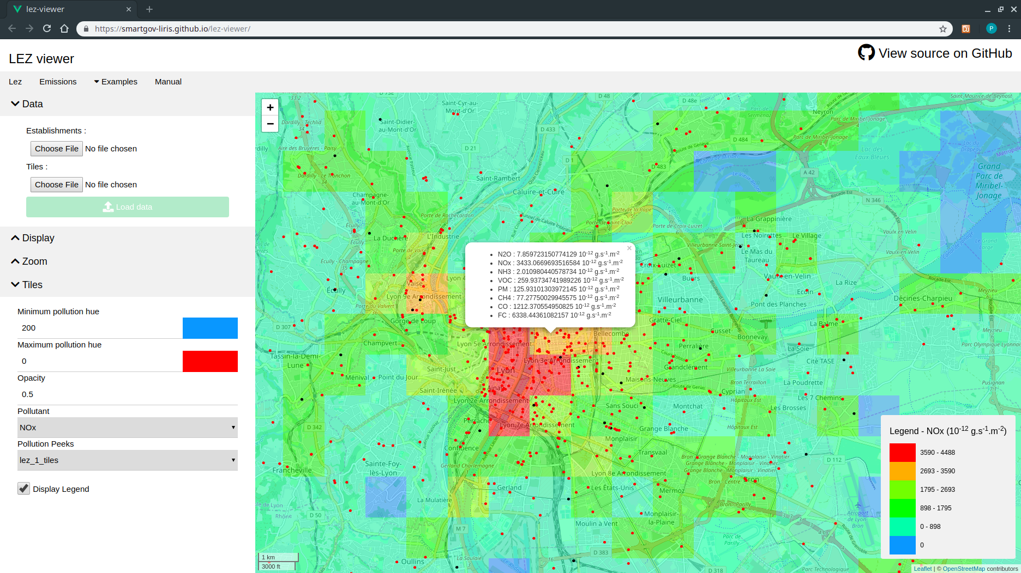
Task: Bookmark this page with star icon
Action: 942,29
